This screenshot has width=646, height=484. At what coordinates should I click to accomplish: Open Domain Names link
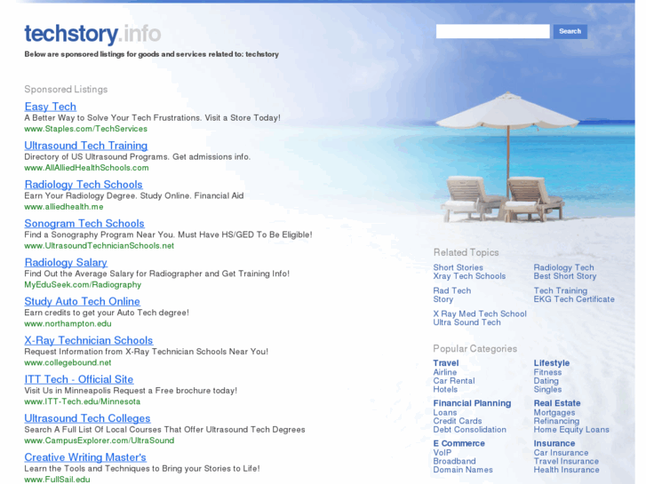tap(463, 470)
